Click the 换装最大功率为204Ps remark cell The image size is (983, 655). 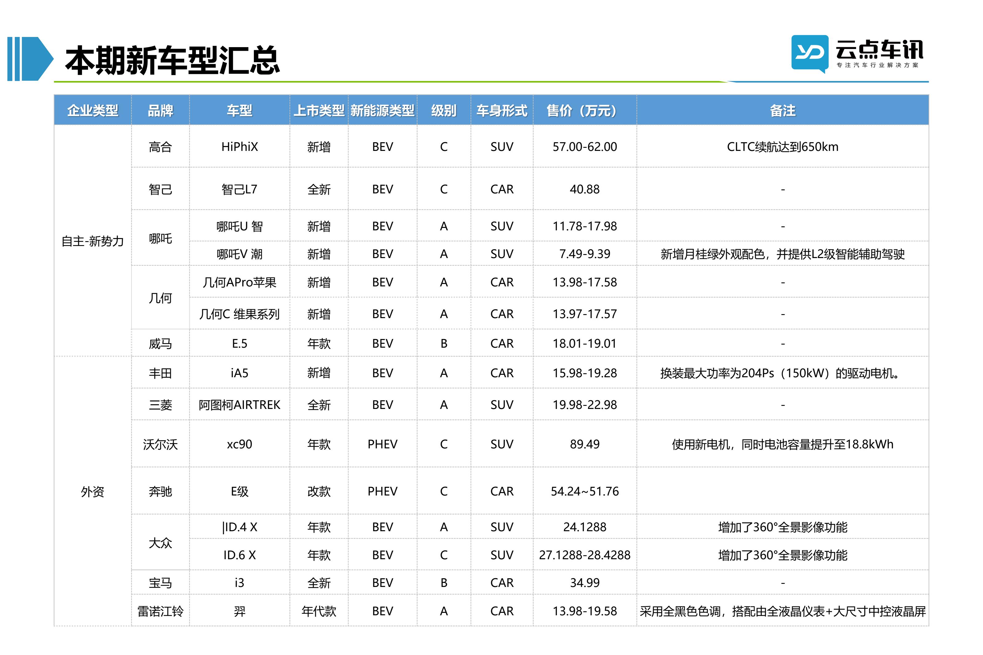[782, 373]
